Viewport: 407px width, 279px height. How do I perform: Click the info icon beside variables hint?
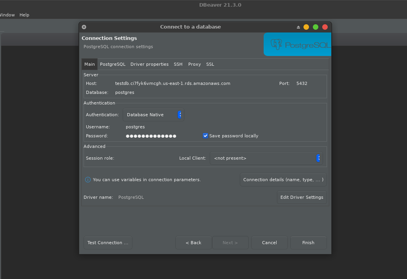(88, 180)
